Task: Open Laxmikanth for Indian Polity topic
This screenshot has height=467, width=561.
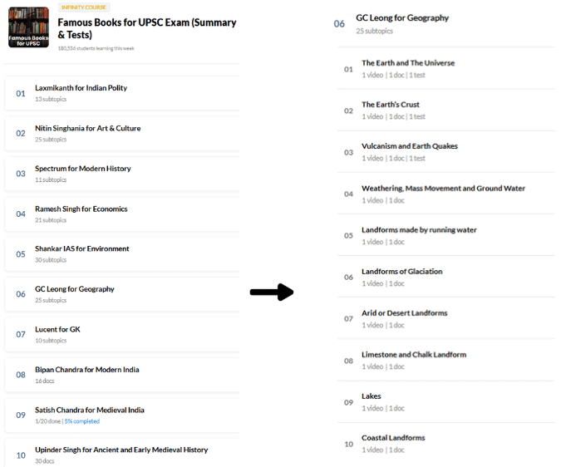Action: (122, 93)
